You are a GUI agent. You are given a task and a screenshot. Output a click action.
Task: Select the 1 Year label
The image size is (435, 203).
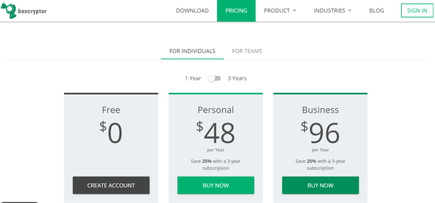tap(193, 79)
